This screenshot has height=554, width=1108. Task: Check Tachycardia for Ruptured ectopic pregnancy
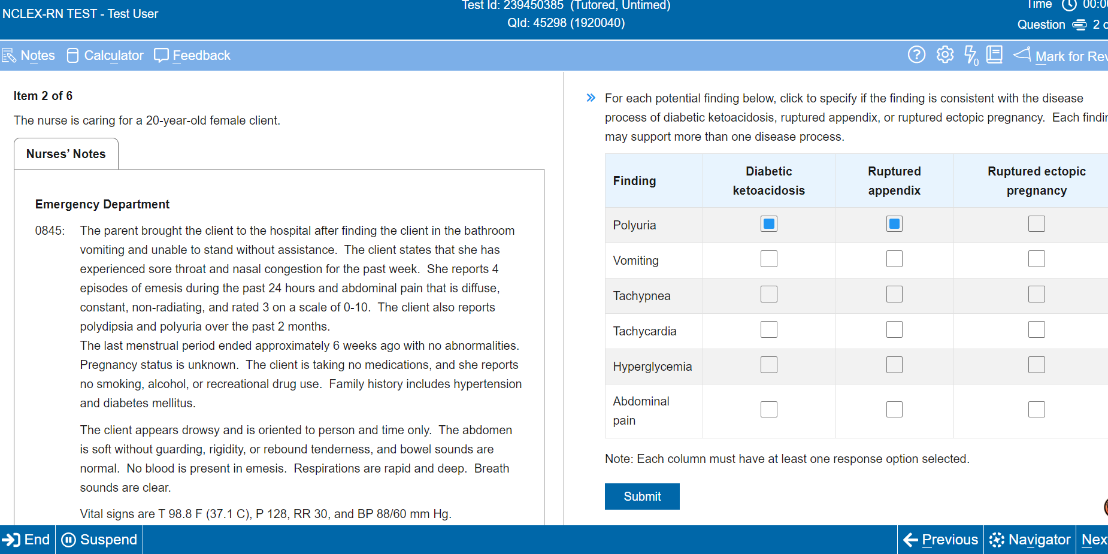(x=1036, y=329)
